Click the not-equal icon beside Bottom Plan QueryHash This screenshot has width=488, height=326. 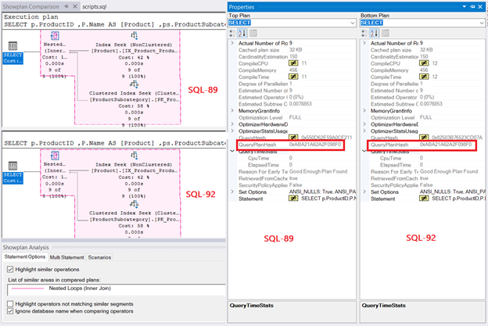424,137
